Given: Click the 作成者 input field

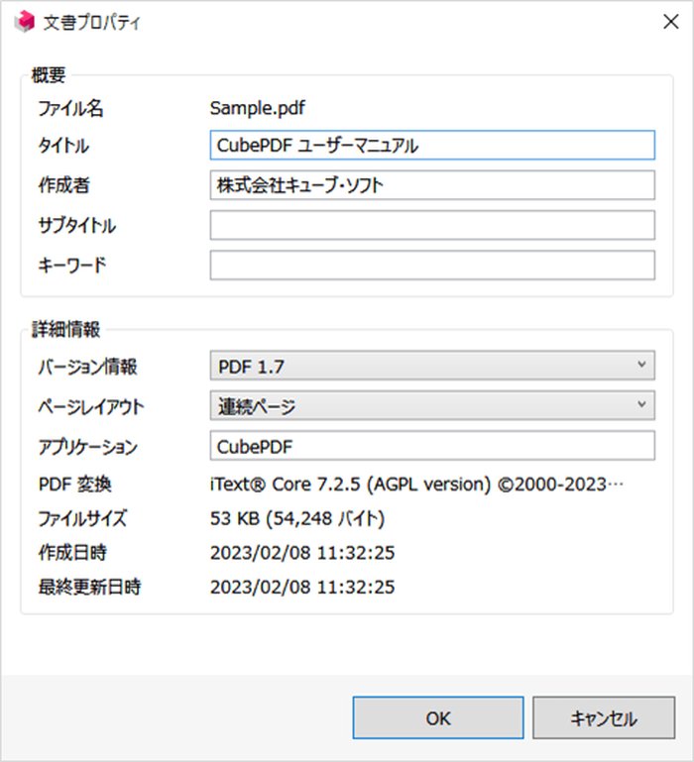Looking at the screenshot, I should click(432, 185).
